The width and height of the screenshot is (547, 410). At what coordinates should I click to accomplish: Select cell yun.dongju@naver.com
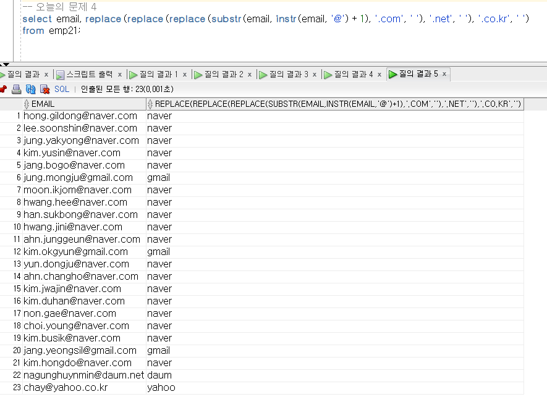85,264
